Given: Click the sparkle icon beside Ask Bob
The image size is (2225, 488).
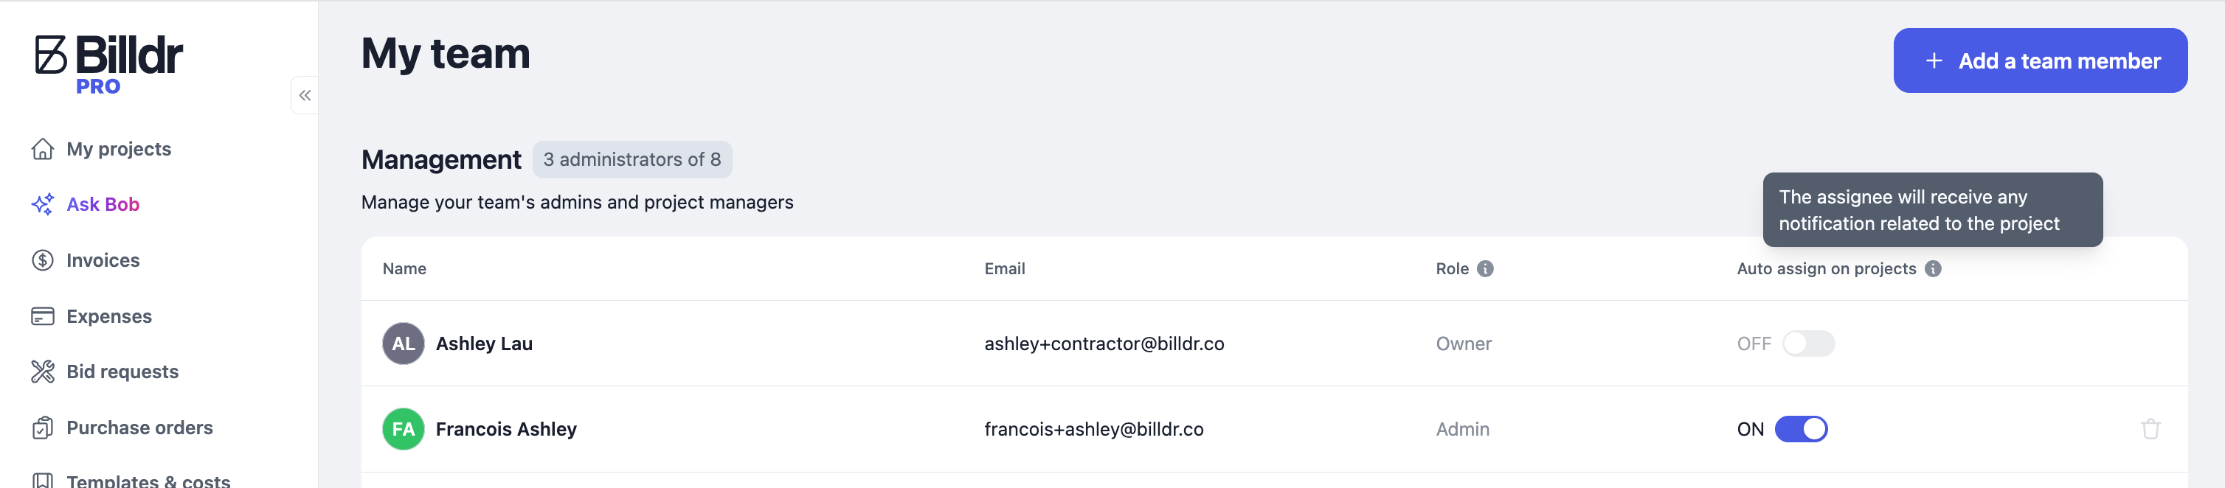Looking at the screenshot, I should 42,205.
